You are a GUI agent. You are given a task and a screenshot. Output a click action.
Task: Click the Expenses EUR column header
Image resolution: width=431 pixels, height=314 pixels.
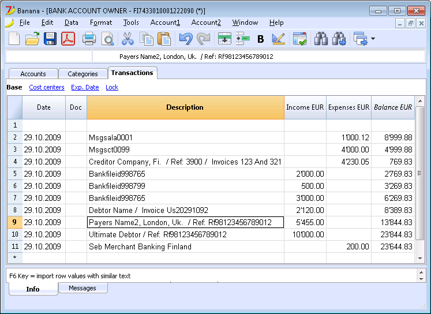[349, 107]
